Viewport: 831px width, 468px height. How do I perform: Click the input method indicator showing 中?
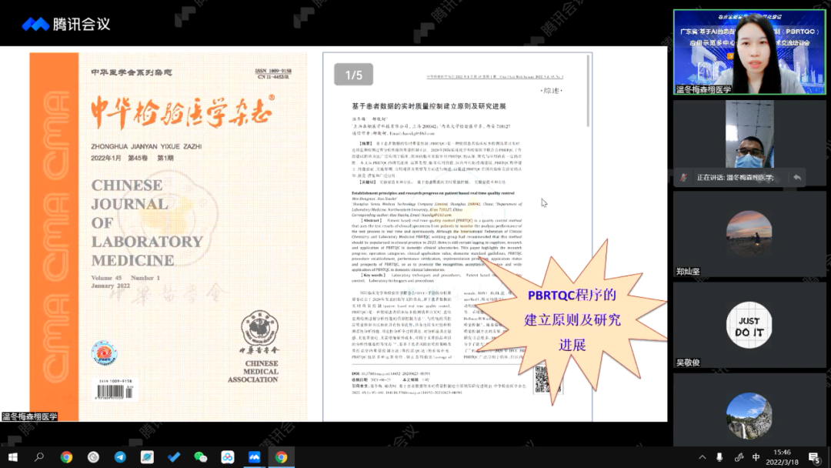758,457
